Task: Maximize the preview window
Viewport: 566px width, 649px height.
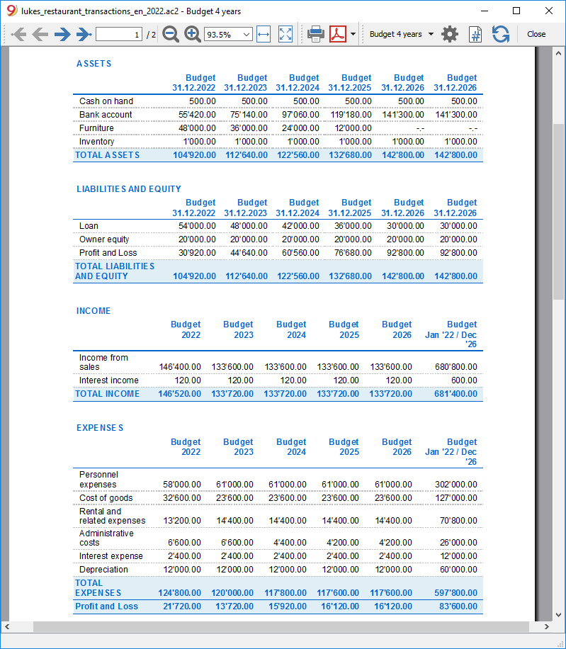Action: click(516, 11)
